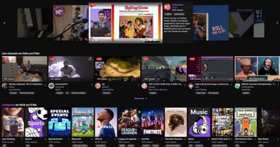Click the Minecraft category title text
This screenshot has height=147, width=280.
click(76, 139)
